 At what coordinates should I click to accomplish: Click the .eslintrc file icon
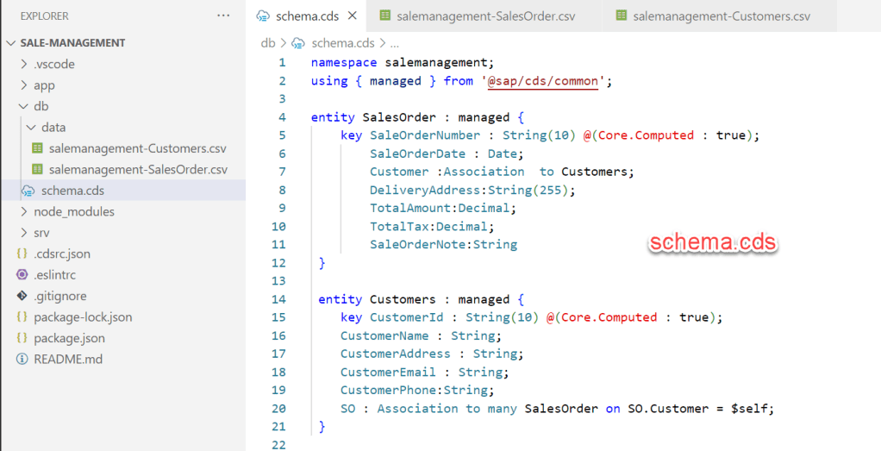(22, 274)
